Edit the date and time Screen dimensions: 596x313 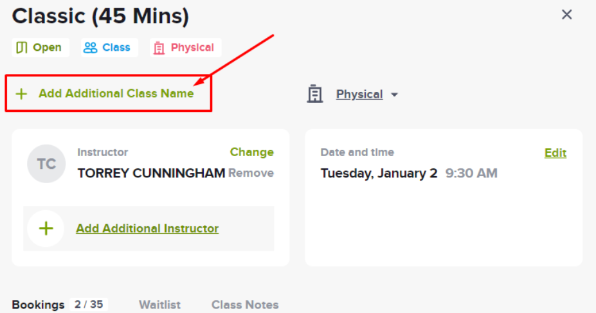pos(555,153)
